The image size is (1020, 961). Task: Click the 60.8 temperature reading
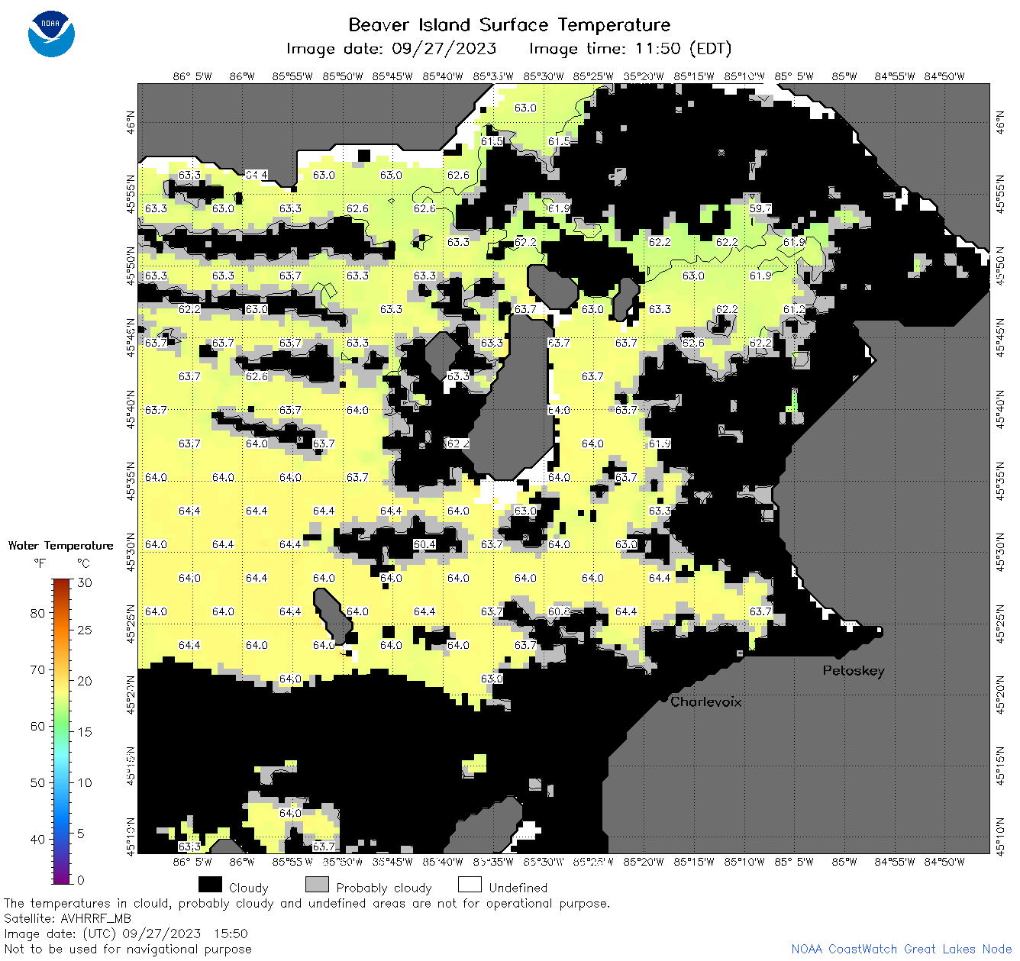pyautogui.click(x=559, y=611)
